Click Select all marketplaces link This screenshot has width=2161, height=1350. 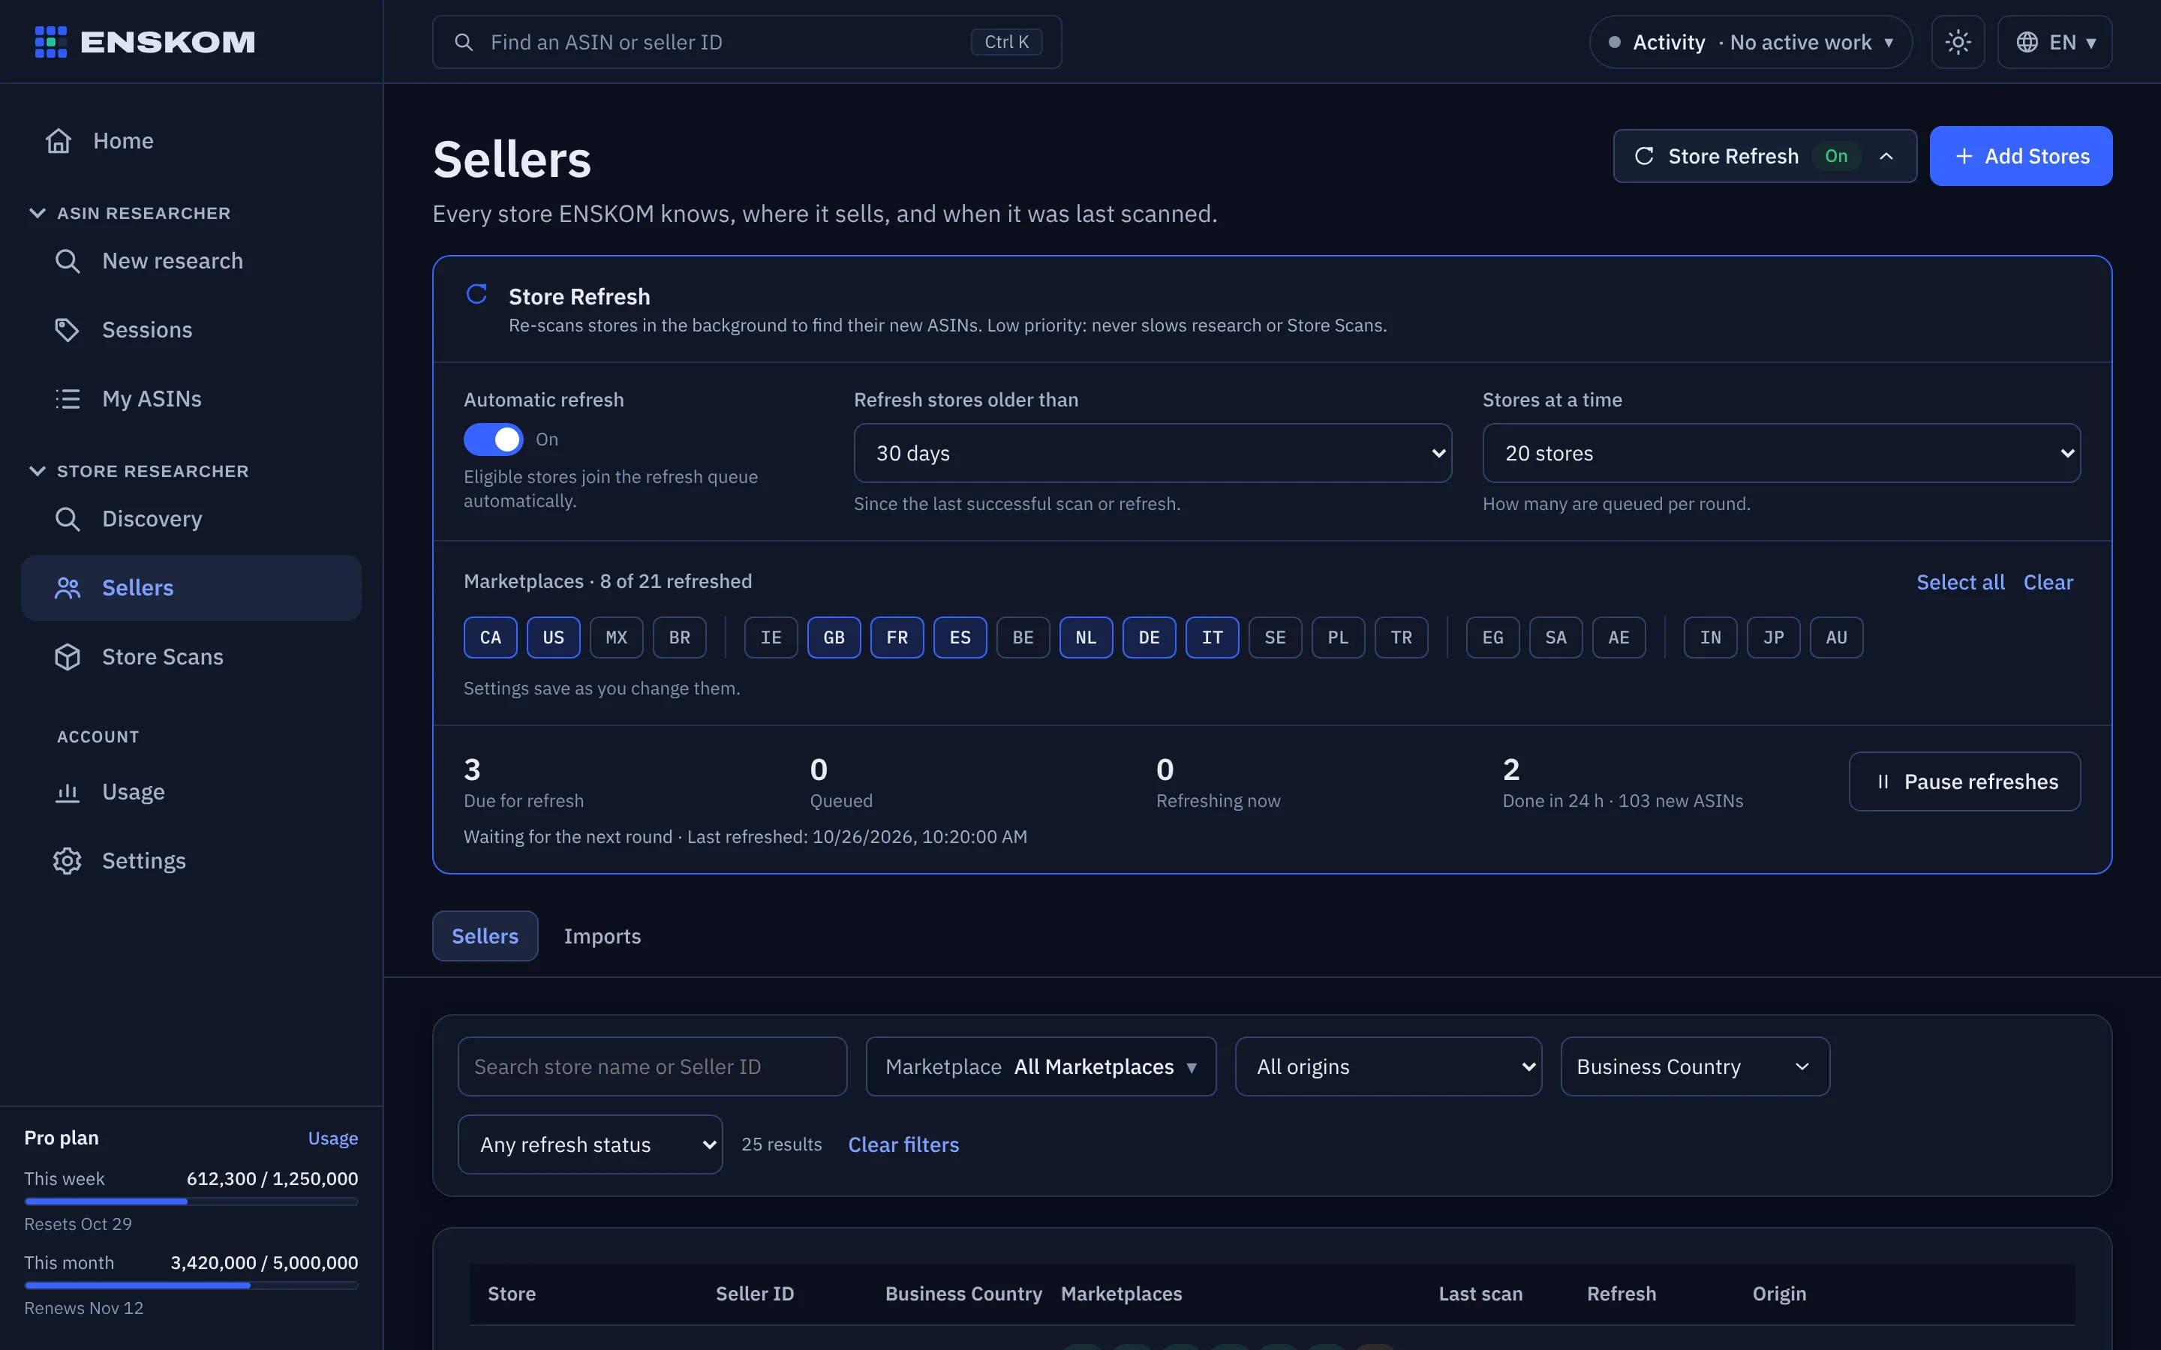click(1960, 582)
